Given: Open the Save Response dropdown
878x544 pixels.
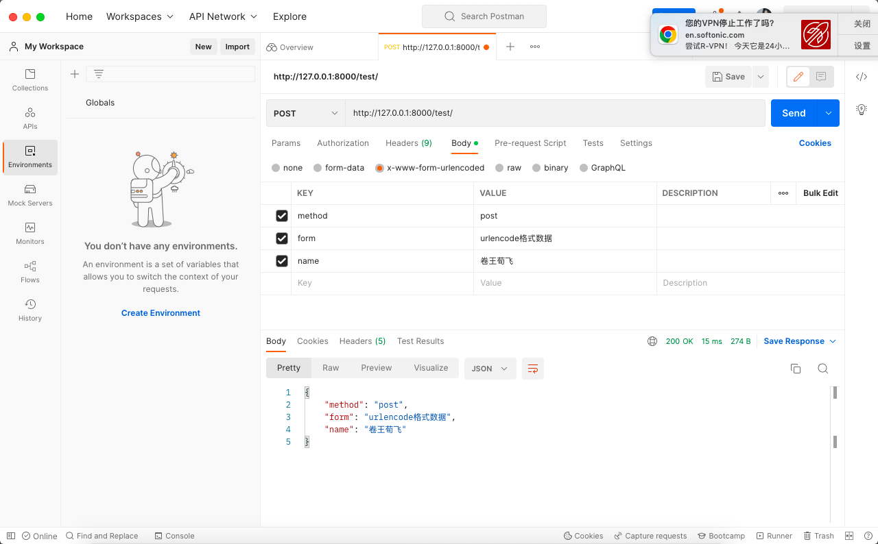Looking at the screenshot, I should (800, 341).
